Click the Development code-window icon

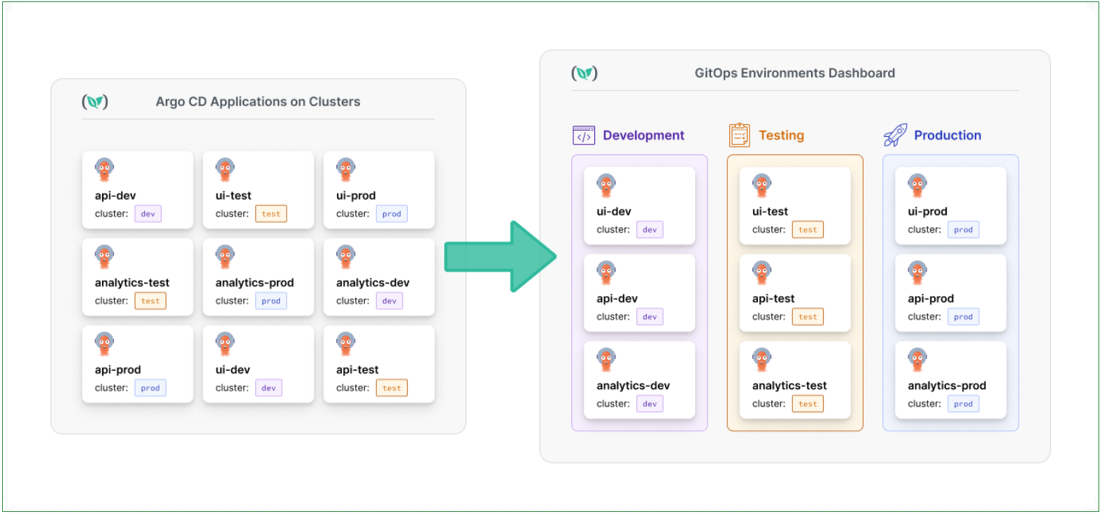tap(583, 135)
